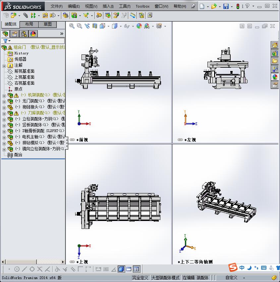
Task: Click Display Style cube icon
Action: pyautogui.click(x=115, y=26)
